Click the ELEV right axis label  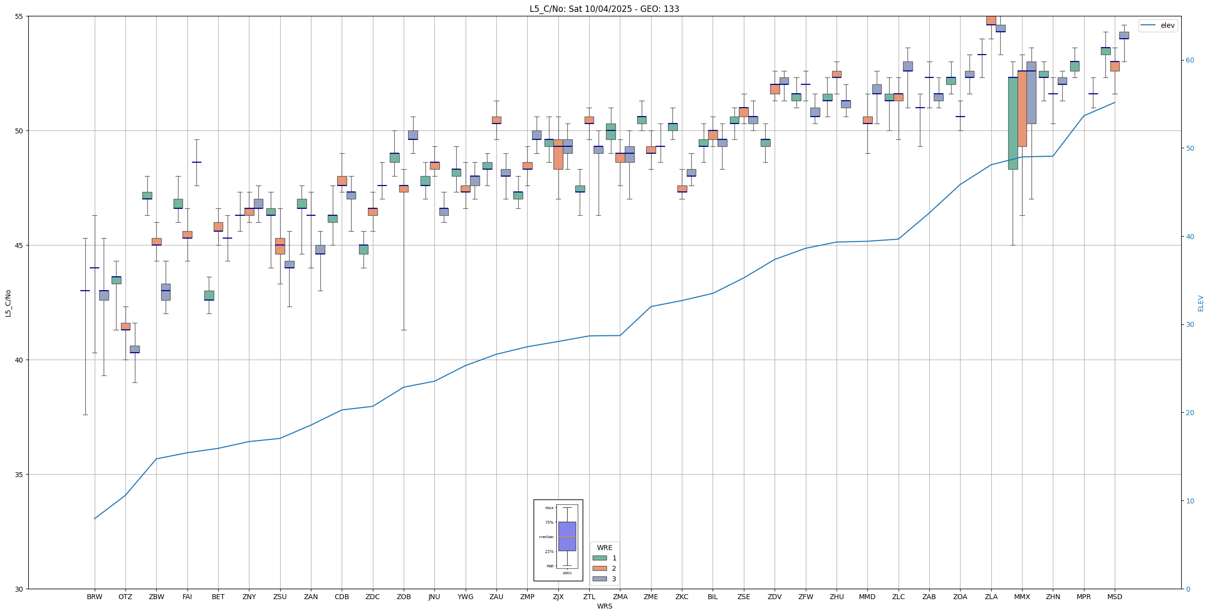1201,303
